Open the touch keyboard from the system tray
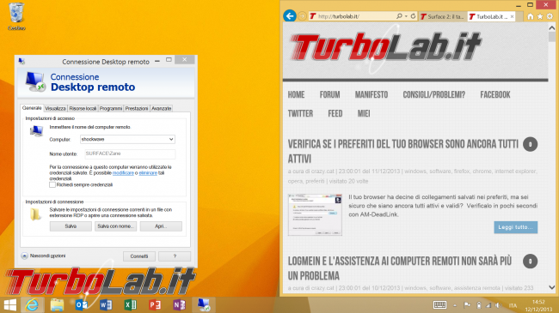Viewport: 559px width, 313px height. click(x=439, y=304)
